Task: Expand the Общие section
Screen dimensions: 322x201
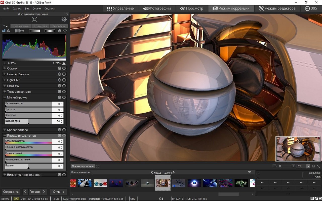Action: click(x=5, y=68)
